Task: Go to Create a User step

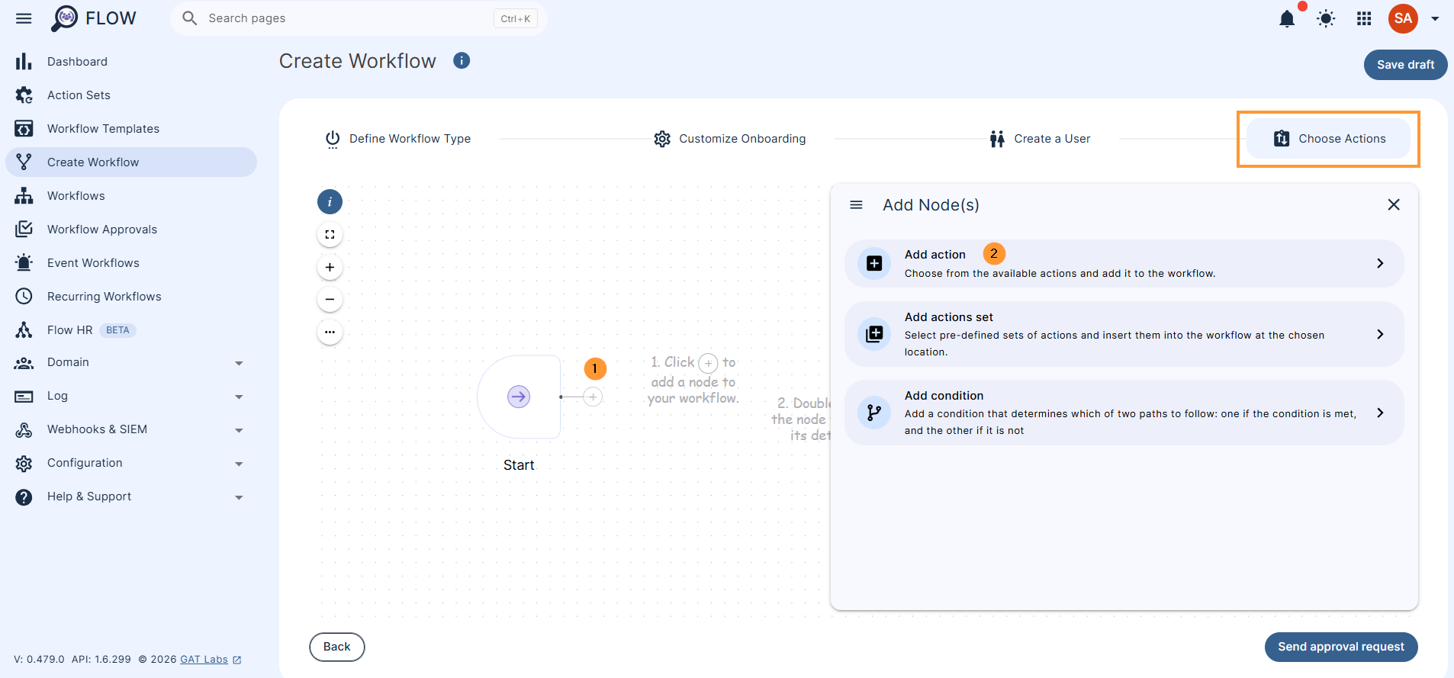Action: pos(1040,139)
